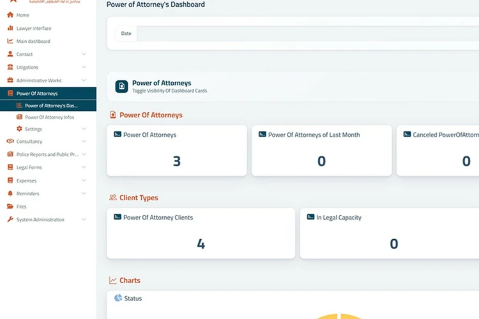Click the In Legal Capacity count 0
Viewport: 479px width, 319px height.
(394, 244)
